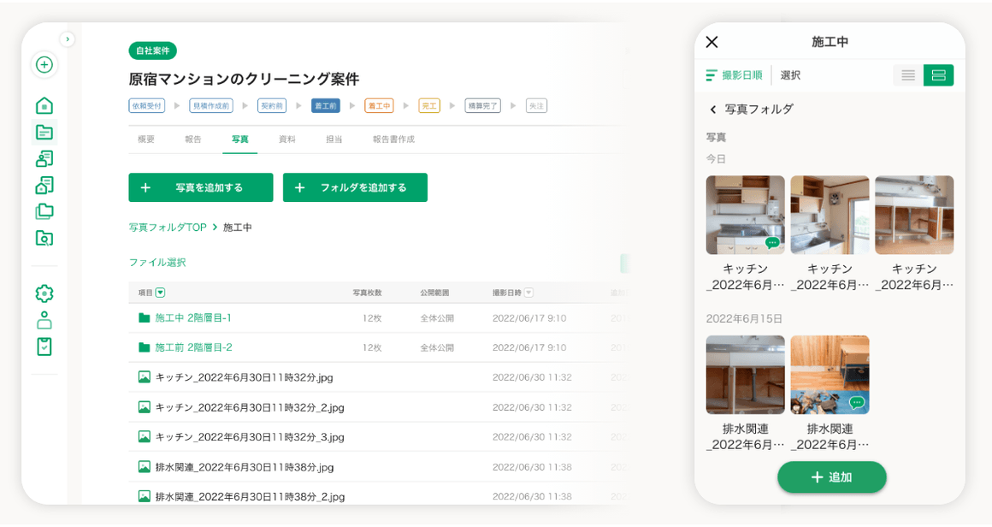
Task: Select the 着工前 status step
Action: pyautogui.click(x=325, y=106)
